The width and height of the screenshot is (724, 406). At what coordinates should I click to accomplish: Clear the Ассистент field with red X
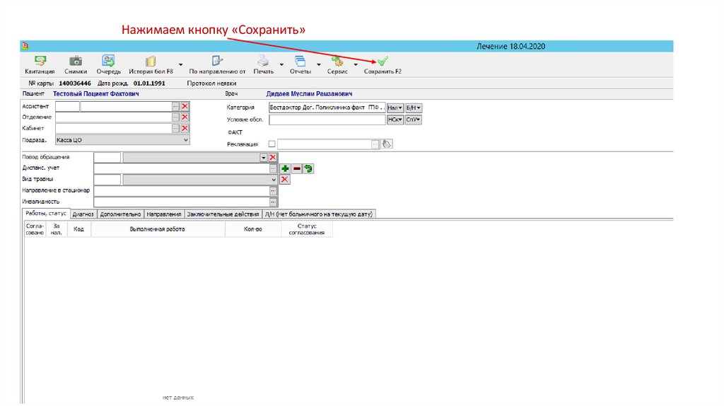point(185,106)
